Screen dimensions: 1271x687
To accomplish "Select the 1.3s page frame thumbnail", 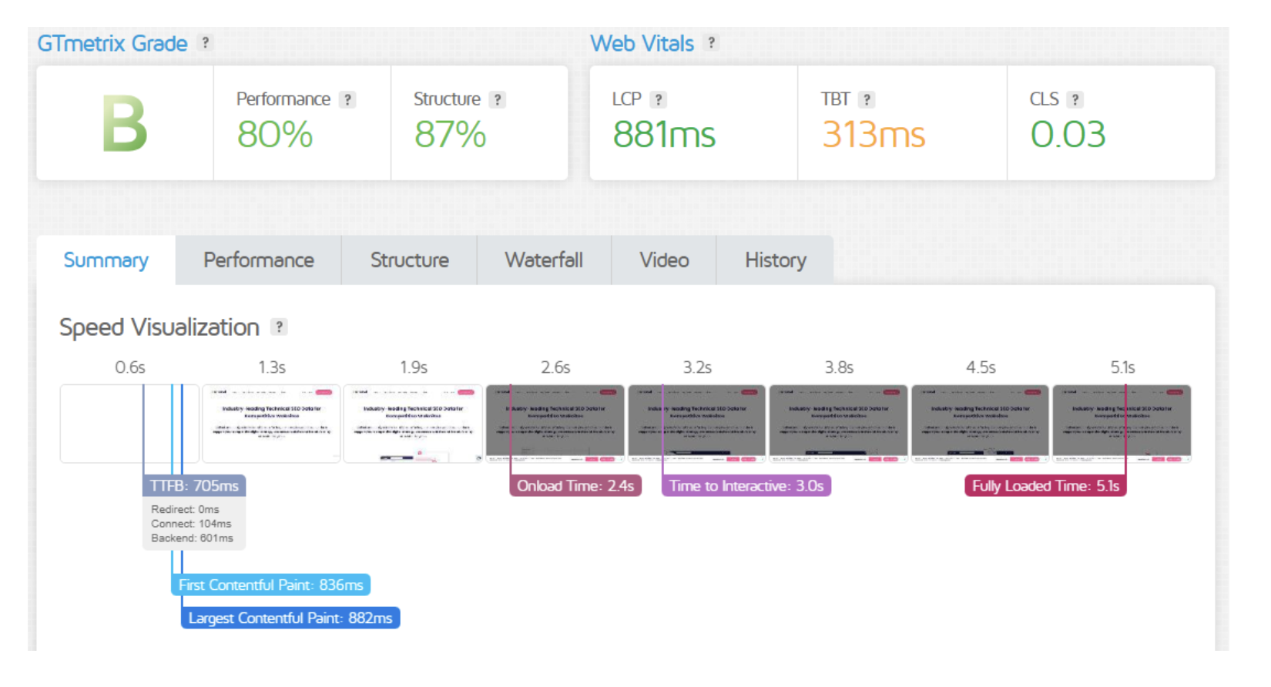I will pyautogui.click(x=271, y=424).
